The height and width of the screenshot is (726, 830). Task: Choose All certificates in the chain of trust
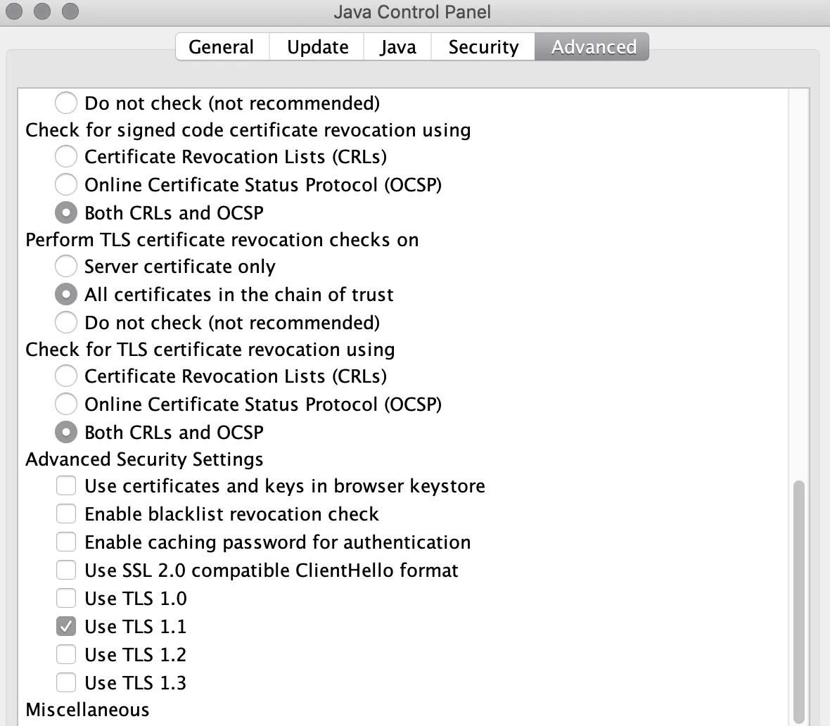pyautogui.click(x=66, y=295)
